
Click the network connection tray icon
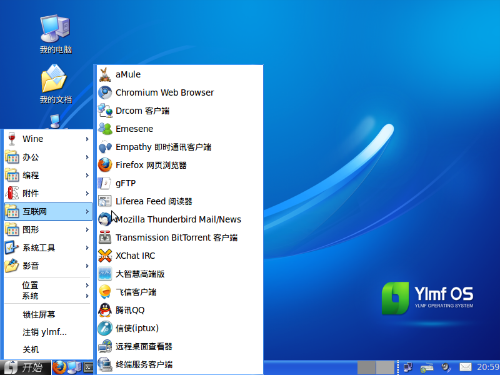pos(408,367)
